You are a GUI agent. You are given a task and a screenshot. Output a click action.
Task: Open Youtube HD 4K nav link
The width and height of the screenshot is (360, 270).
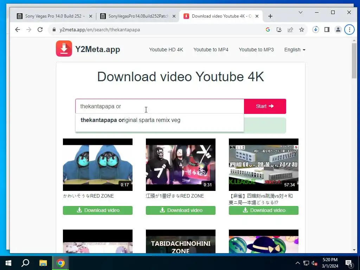tap(166, 50)
